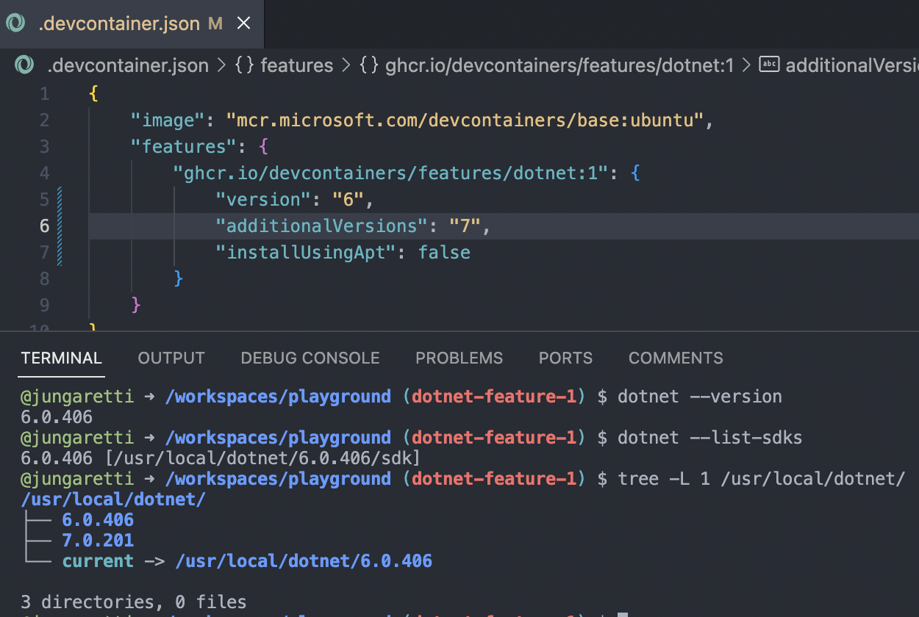919x617 pixels.
Task: Click the [/usr/local/dotnet/6.0.406/sdk] path output
Action: (x=262, y=458)
